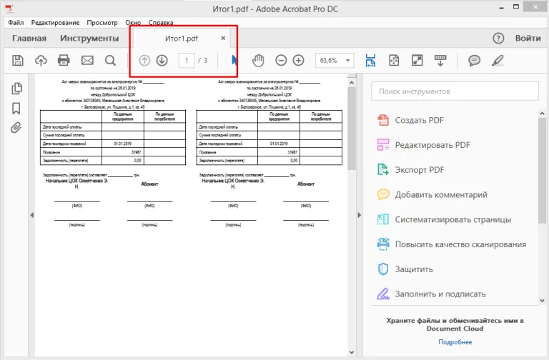Switch to the Главная tab
Screen dimensions: 549x360
click(29, 38)
